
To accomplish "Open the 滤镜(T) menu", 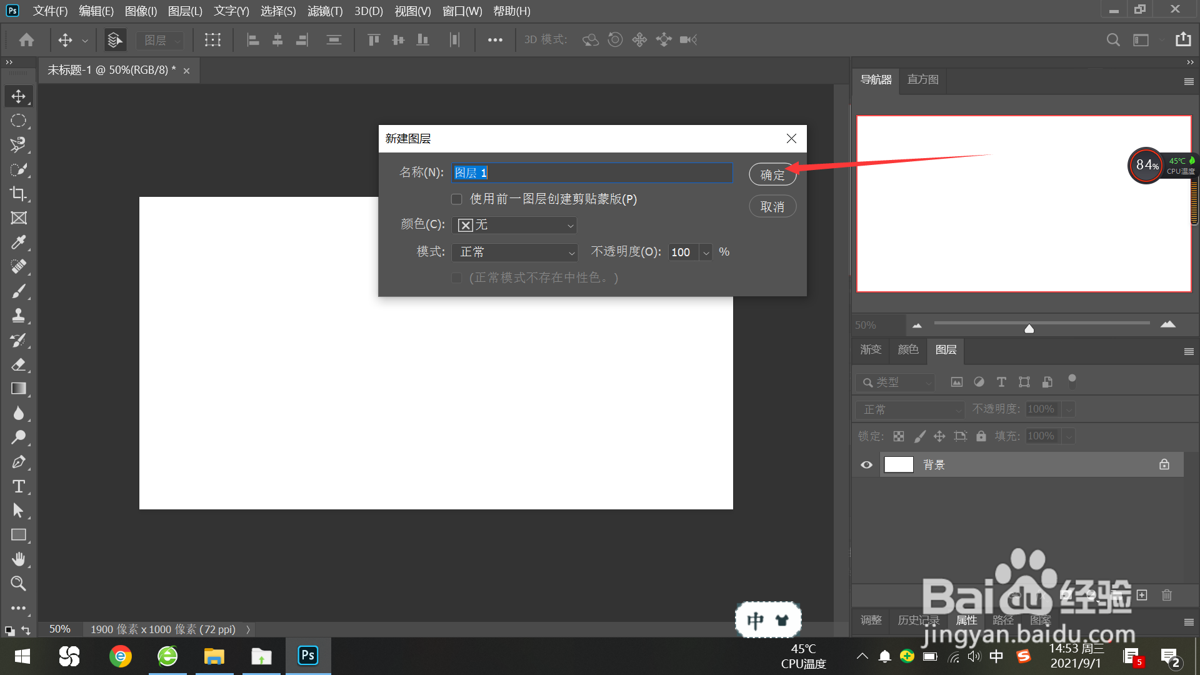I will 325,11.
